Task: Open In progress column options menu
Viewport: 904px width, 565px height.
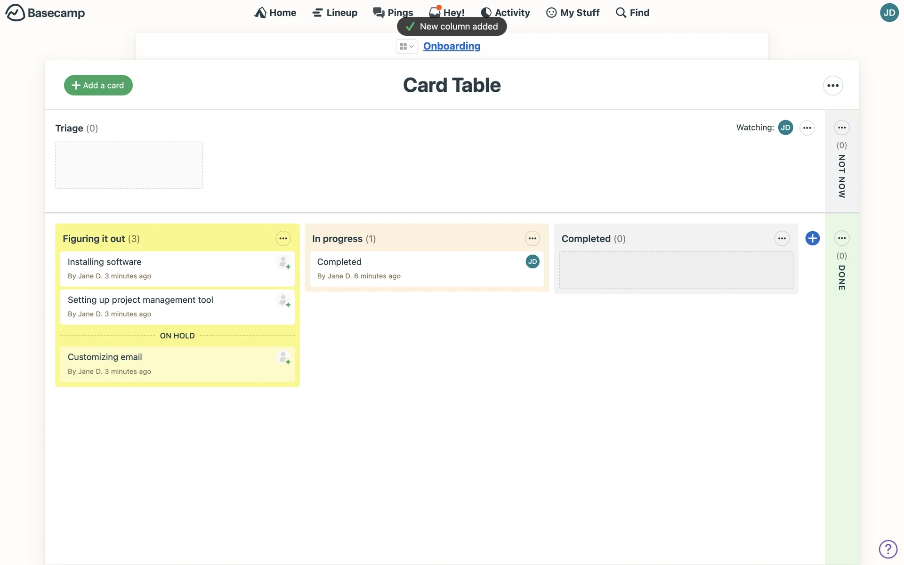Action: [532, 239]
